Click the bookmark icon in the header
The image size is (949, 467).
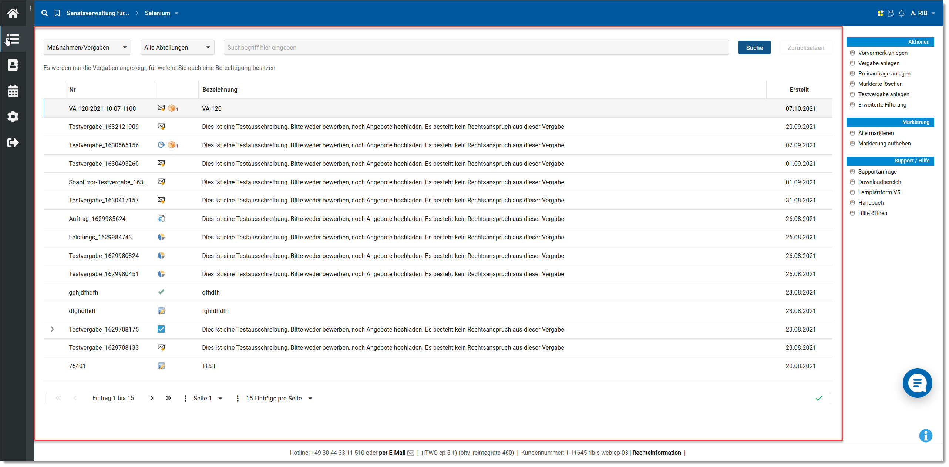click(x=57, y=13)
